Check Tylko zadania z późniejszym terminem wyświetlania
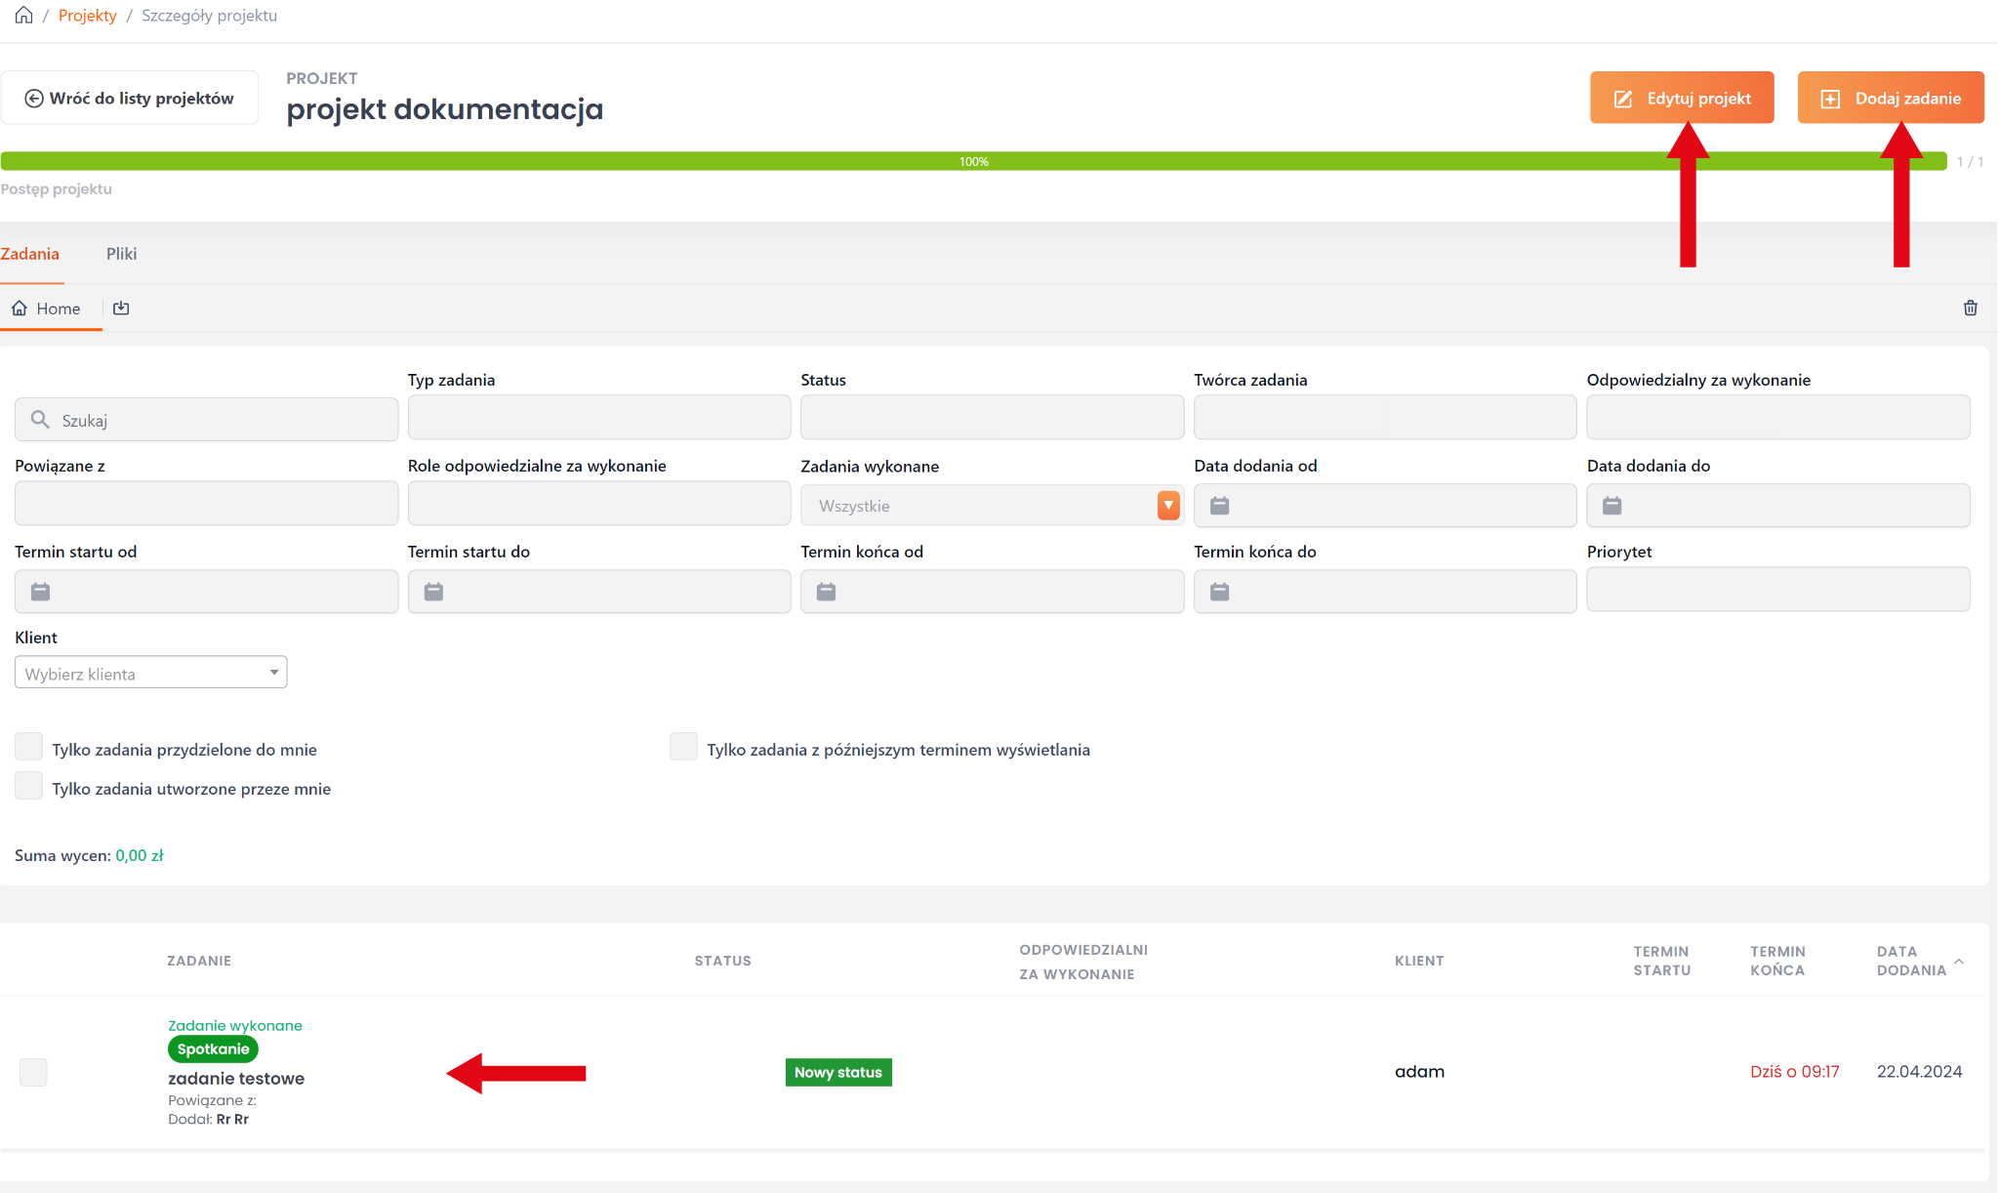 click(683, 748)
